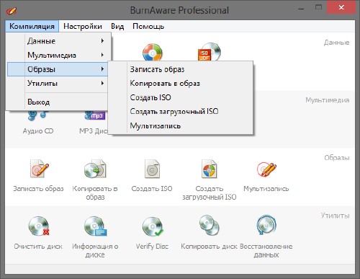Click the arrow next to Утилиты menu item
The width and height of the screenshot is (360, 279).
(x=102, y=84)
